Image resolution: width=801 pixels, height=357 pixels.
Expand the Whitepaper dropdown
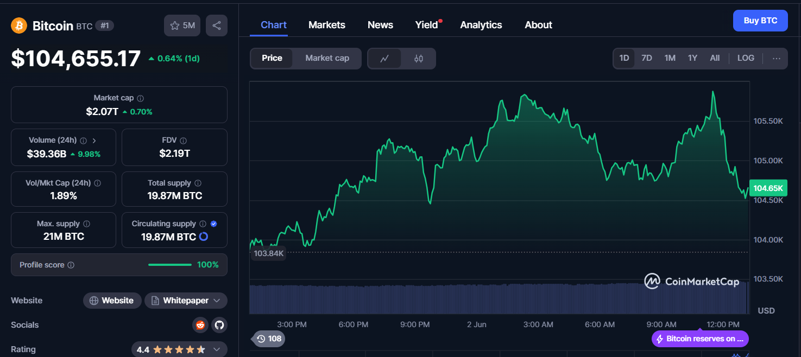(x=217, y=301)
